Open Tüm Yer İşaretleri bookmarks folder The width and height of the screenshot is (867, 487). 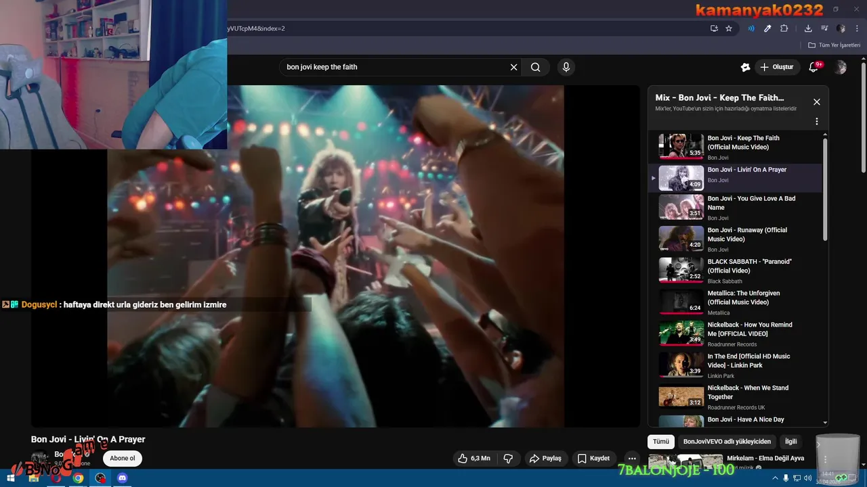[834, 45]
